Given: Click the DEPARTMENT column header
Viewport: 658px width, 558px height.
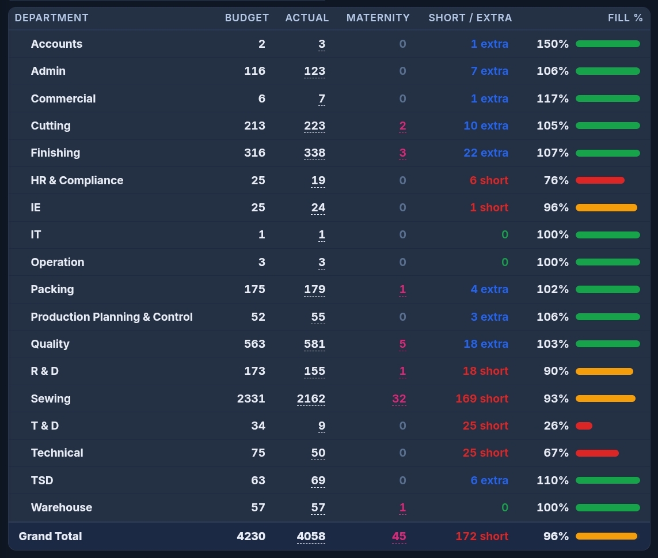Looking at the screenshot, I should [52, 18].
